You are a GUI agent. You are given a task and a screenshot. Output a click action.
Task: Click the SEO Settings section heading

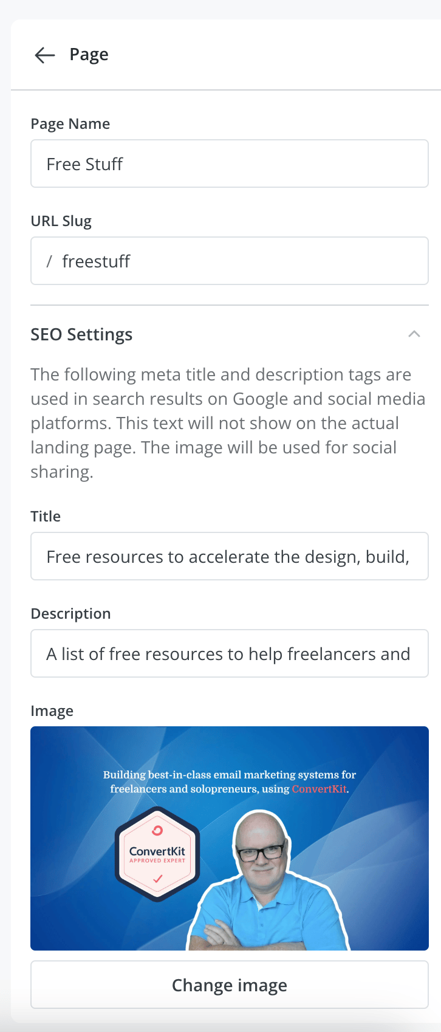point(81,335)
